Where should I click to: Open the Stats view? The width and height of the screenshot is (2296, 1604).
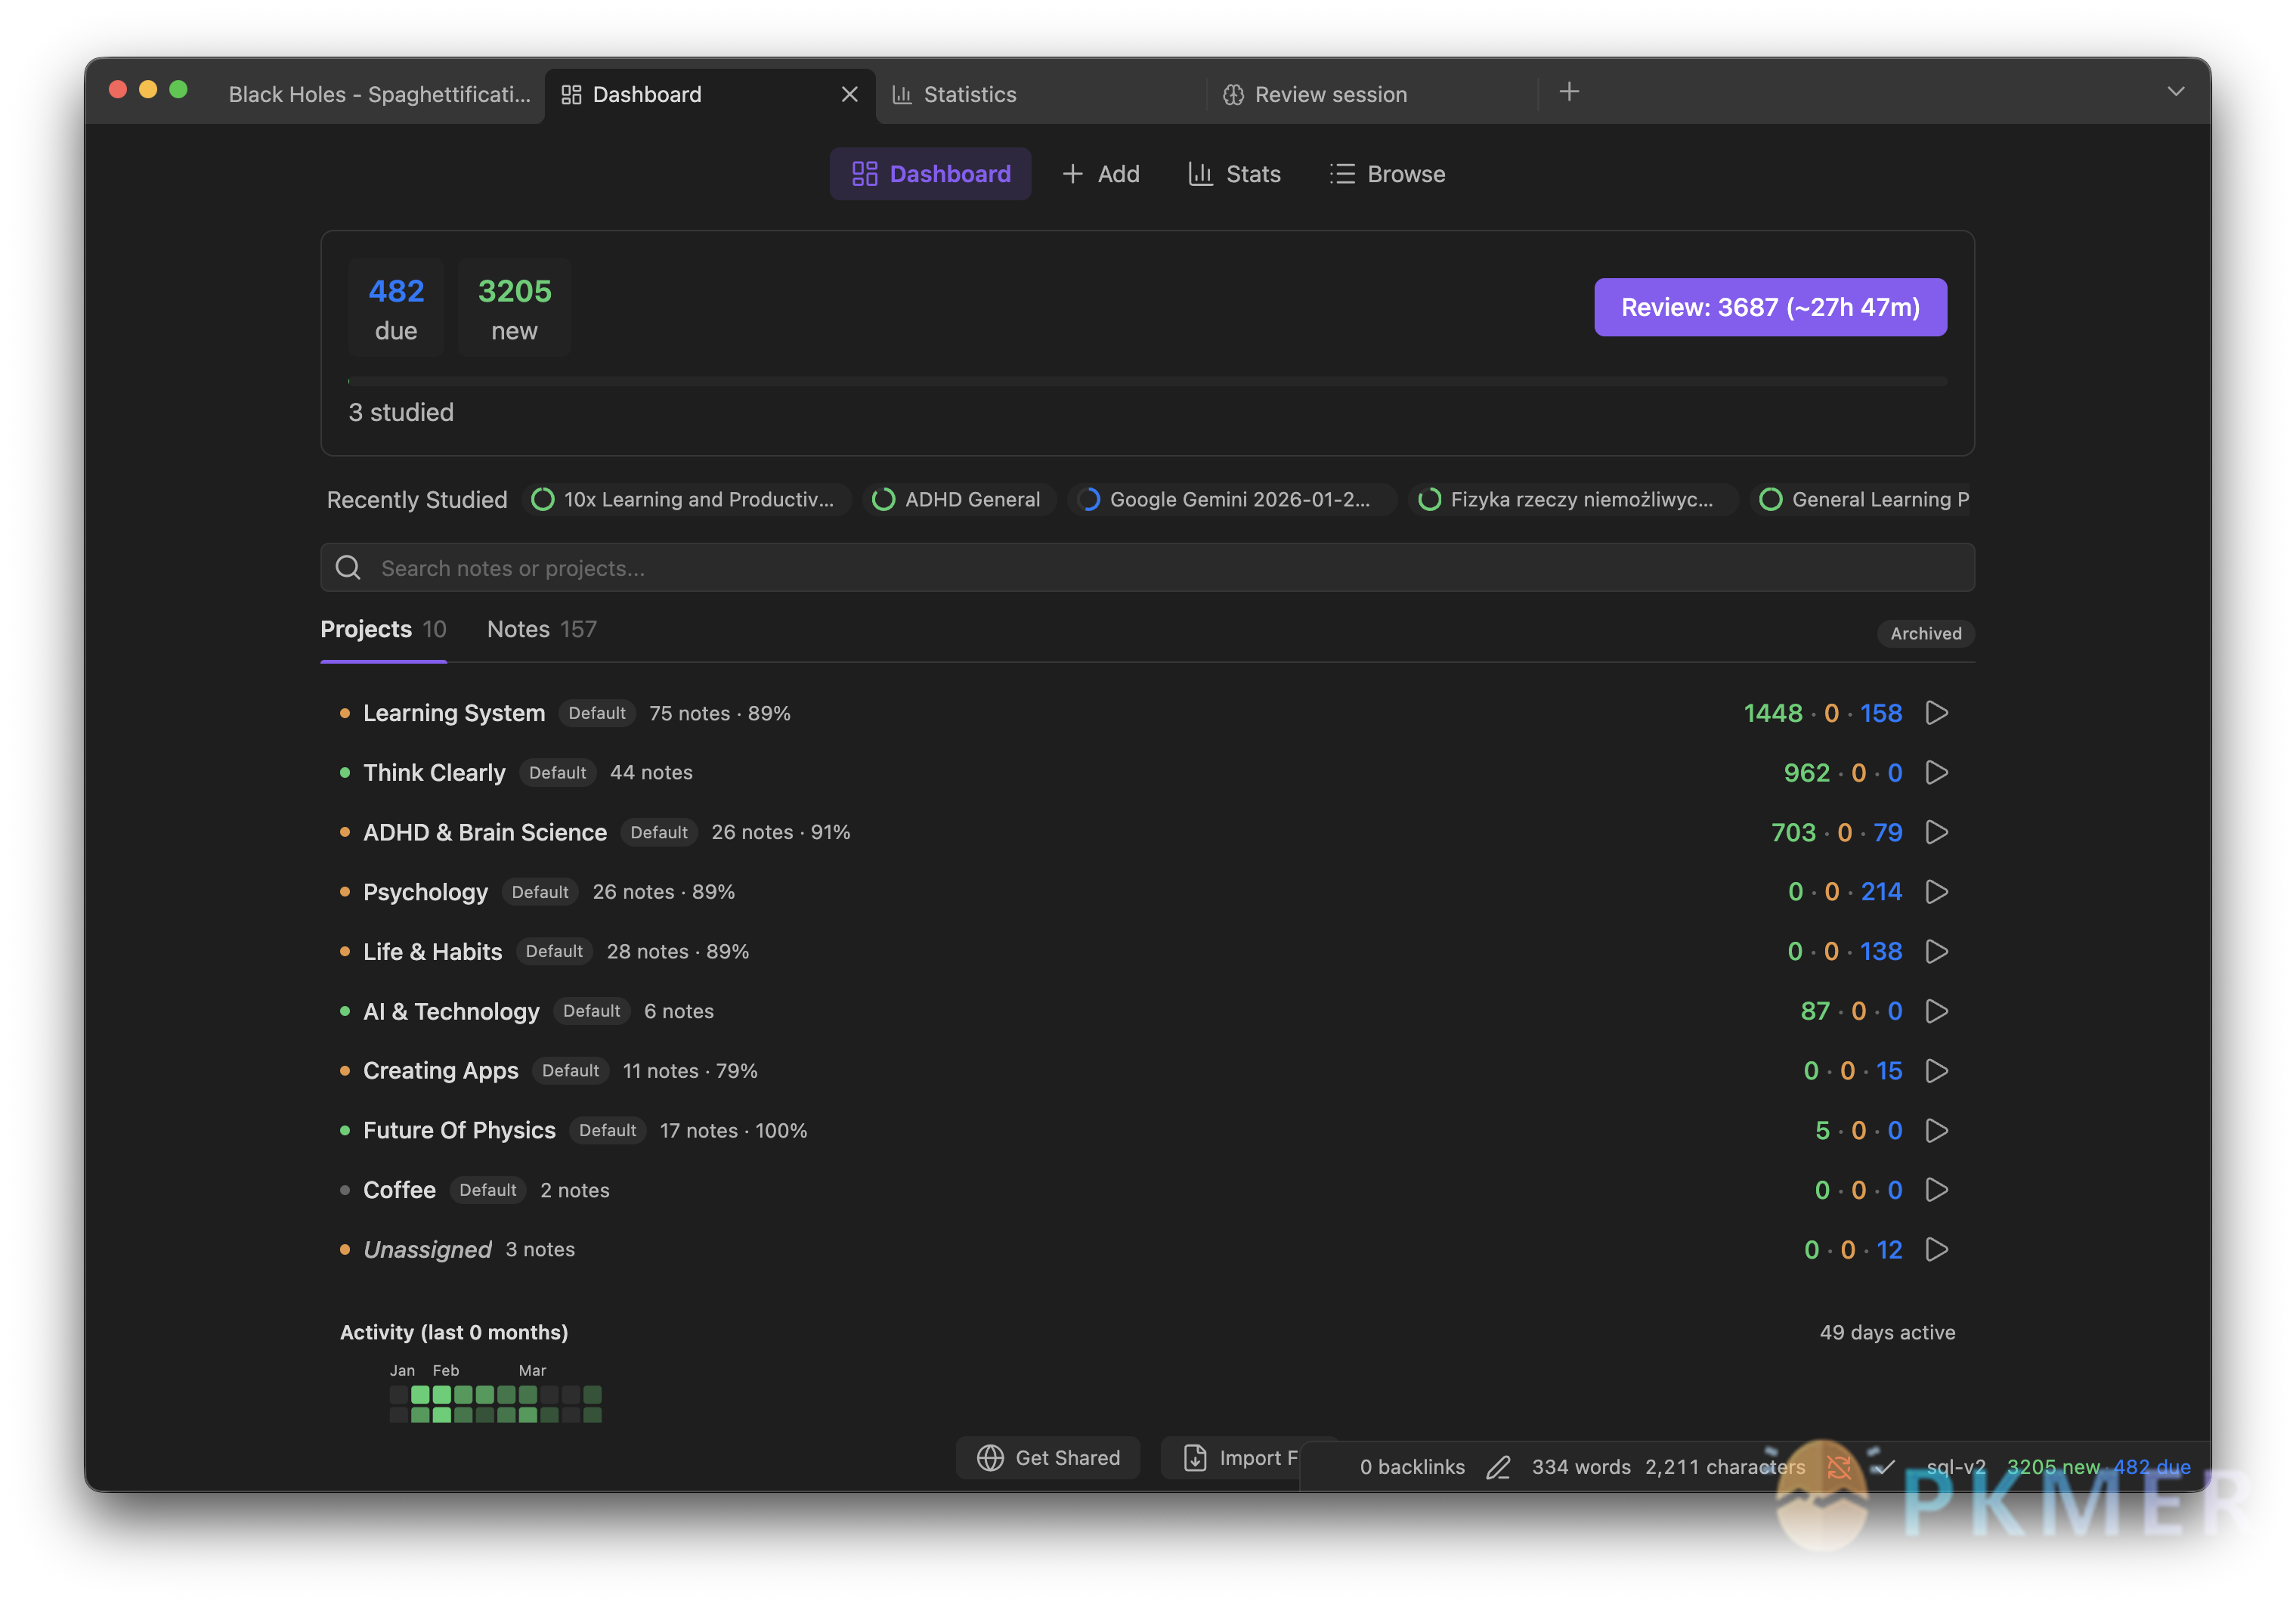(1234, 174)
